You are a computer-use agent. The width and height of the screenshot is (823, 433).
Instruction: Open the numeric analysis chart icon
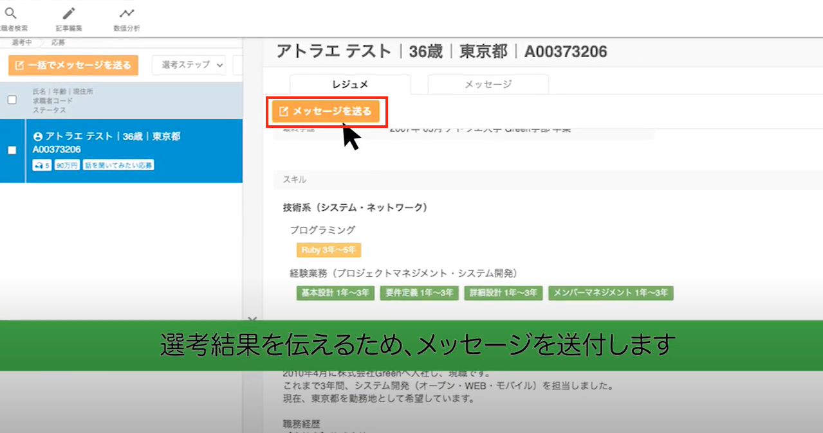click(x=127, y=13)
